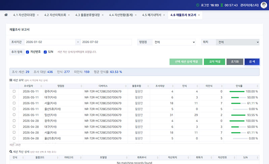This screenshot has height=164, width=269.
Task: Reset filters with 초기화 button
Action: (x=235, y=62)
